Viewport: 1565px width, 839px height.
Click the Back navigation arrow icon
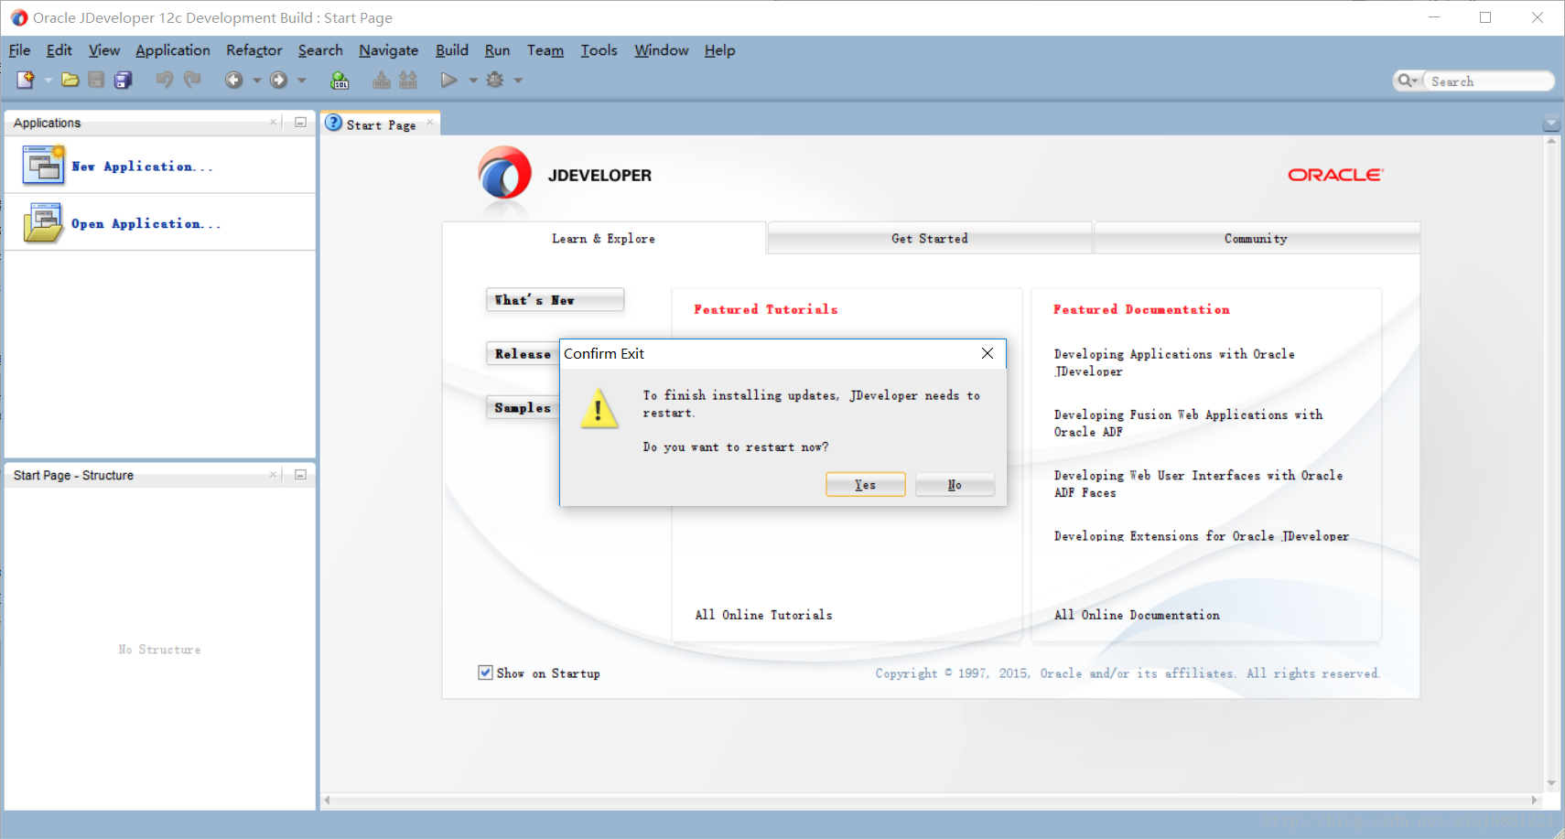click(234, 81)
